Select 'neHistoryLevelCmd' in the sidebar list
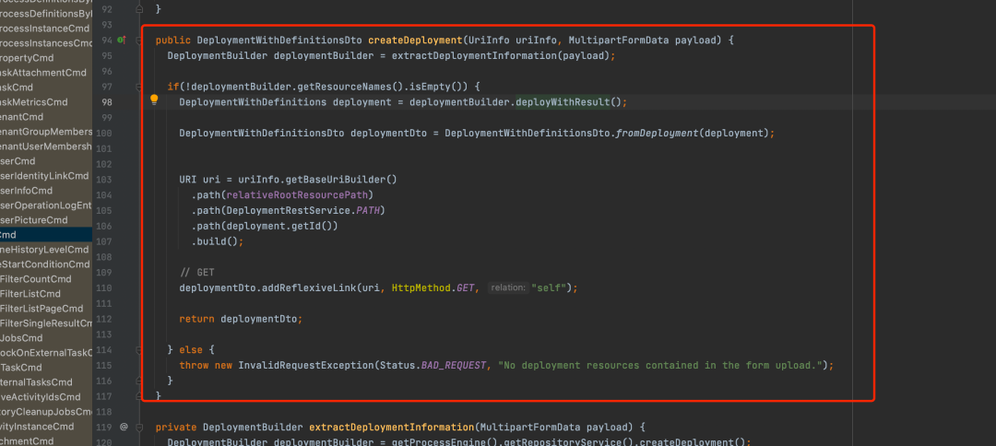Image resolution: width=996 pixels, height=446 pixels. pos(46,250)
